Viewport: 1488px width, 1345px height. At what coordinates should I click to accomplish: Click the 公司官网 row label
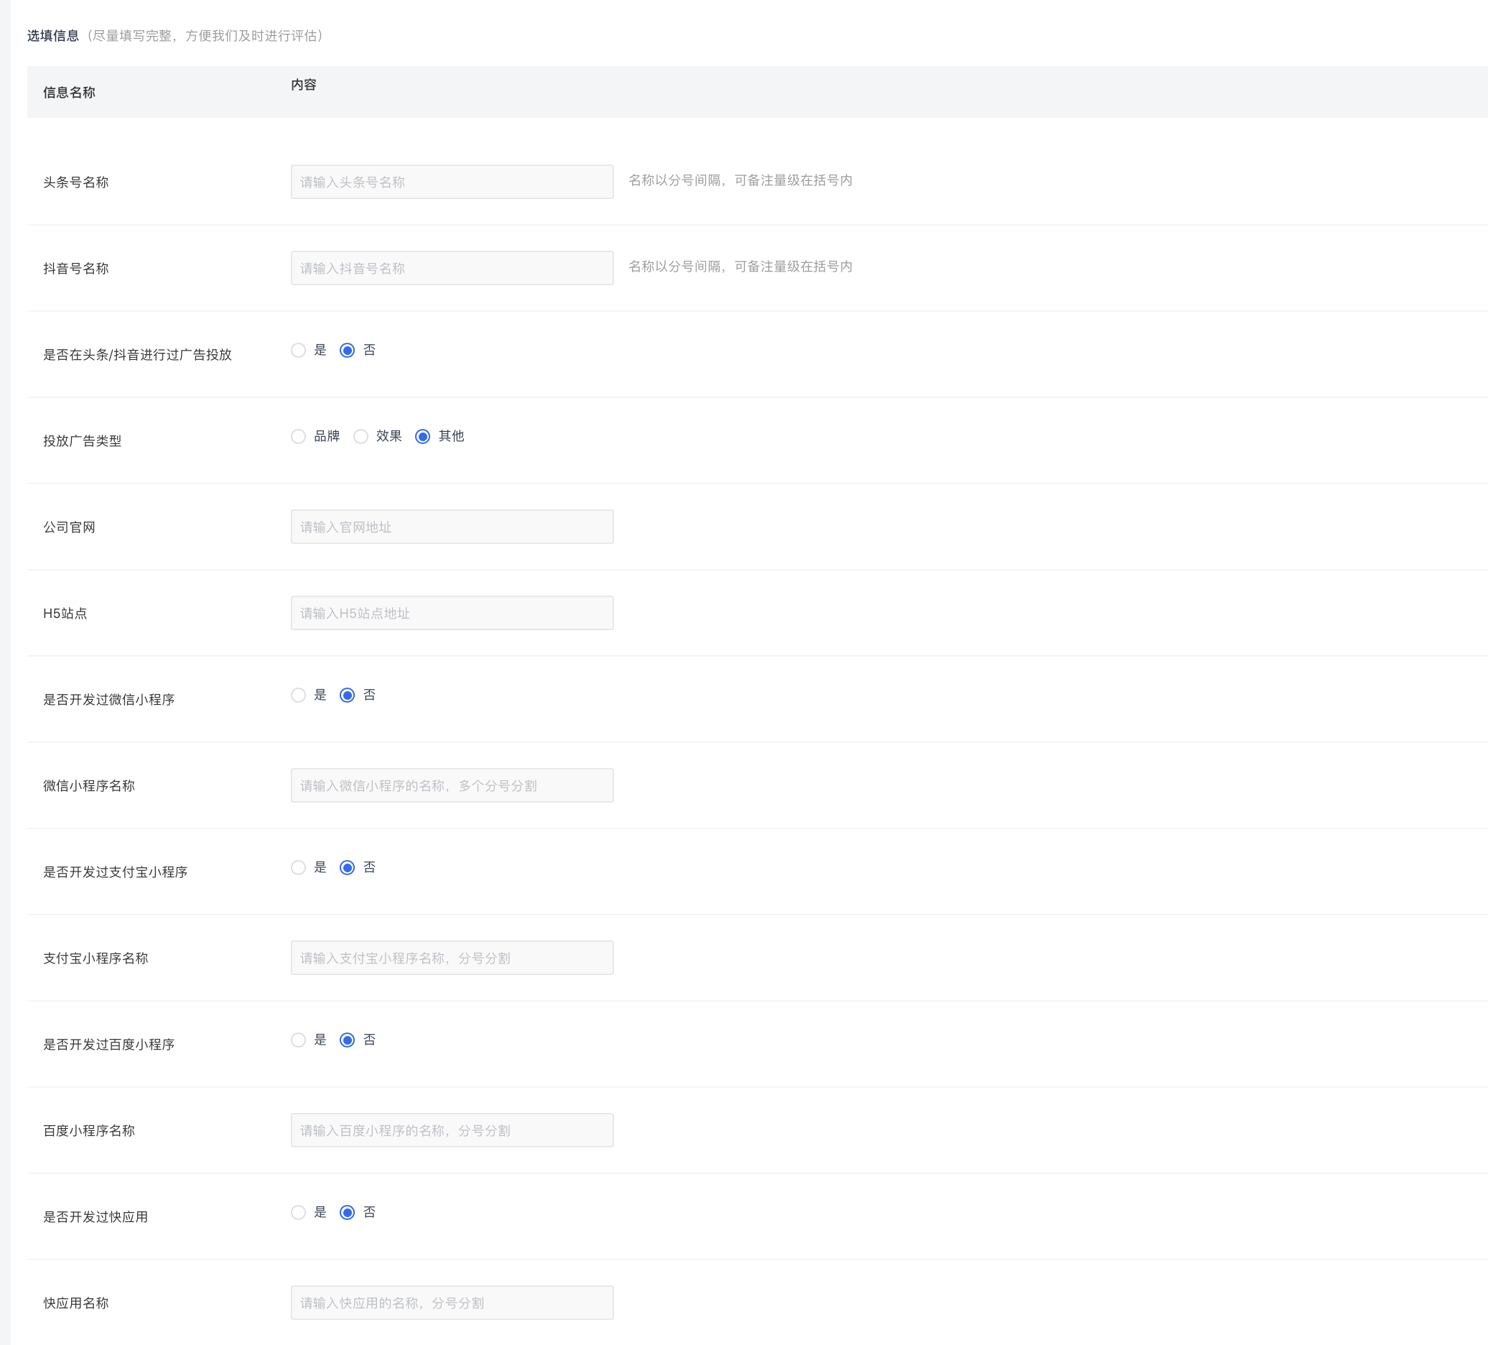70,527
